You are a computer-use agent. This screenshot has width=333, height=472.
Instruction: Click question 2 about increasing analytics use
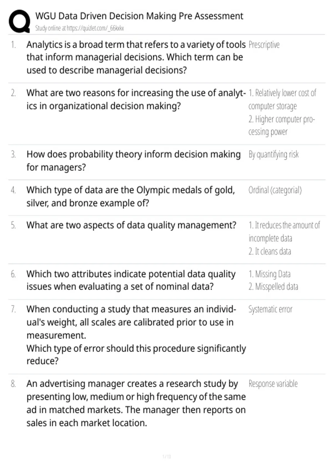click(x=136, y=99)
